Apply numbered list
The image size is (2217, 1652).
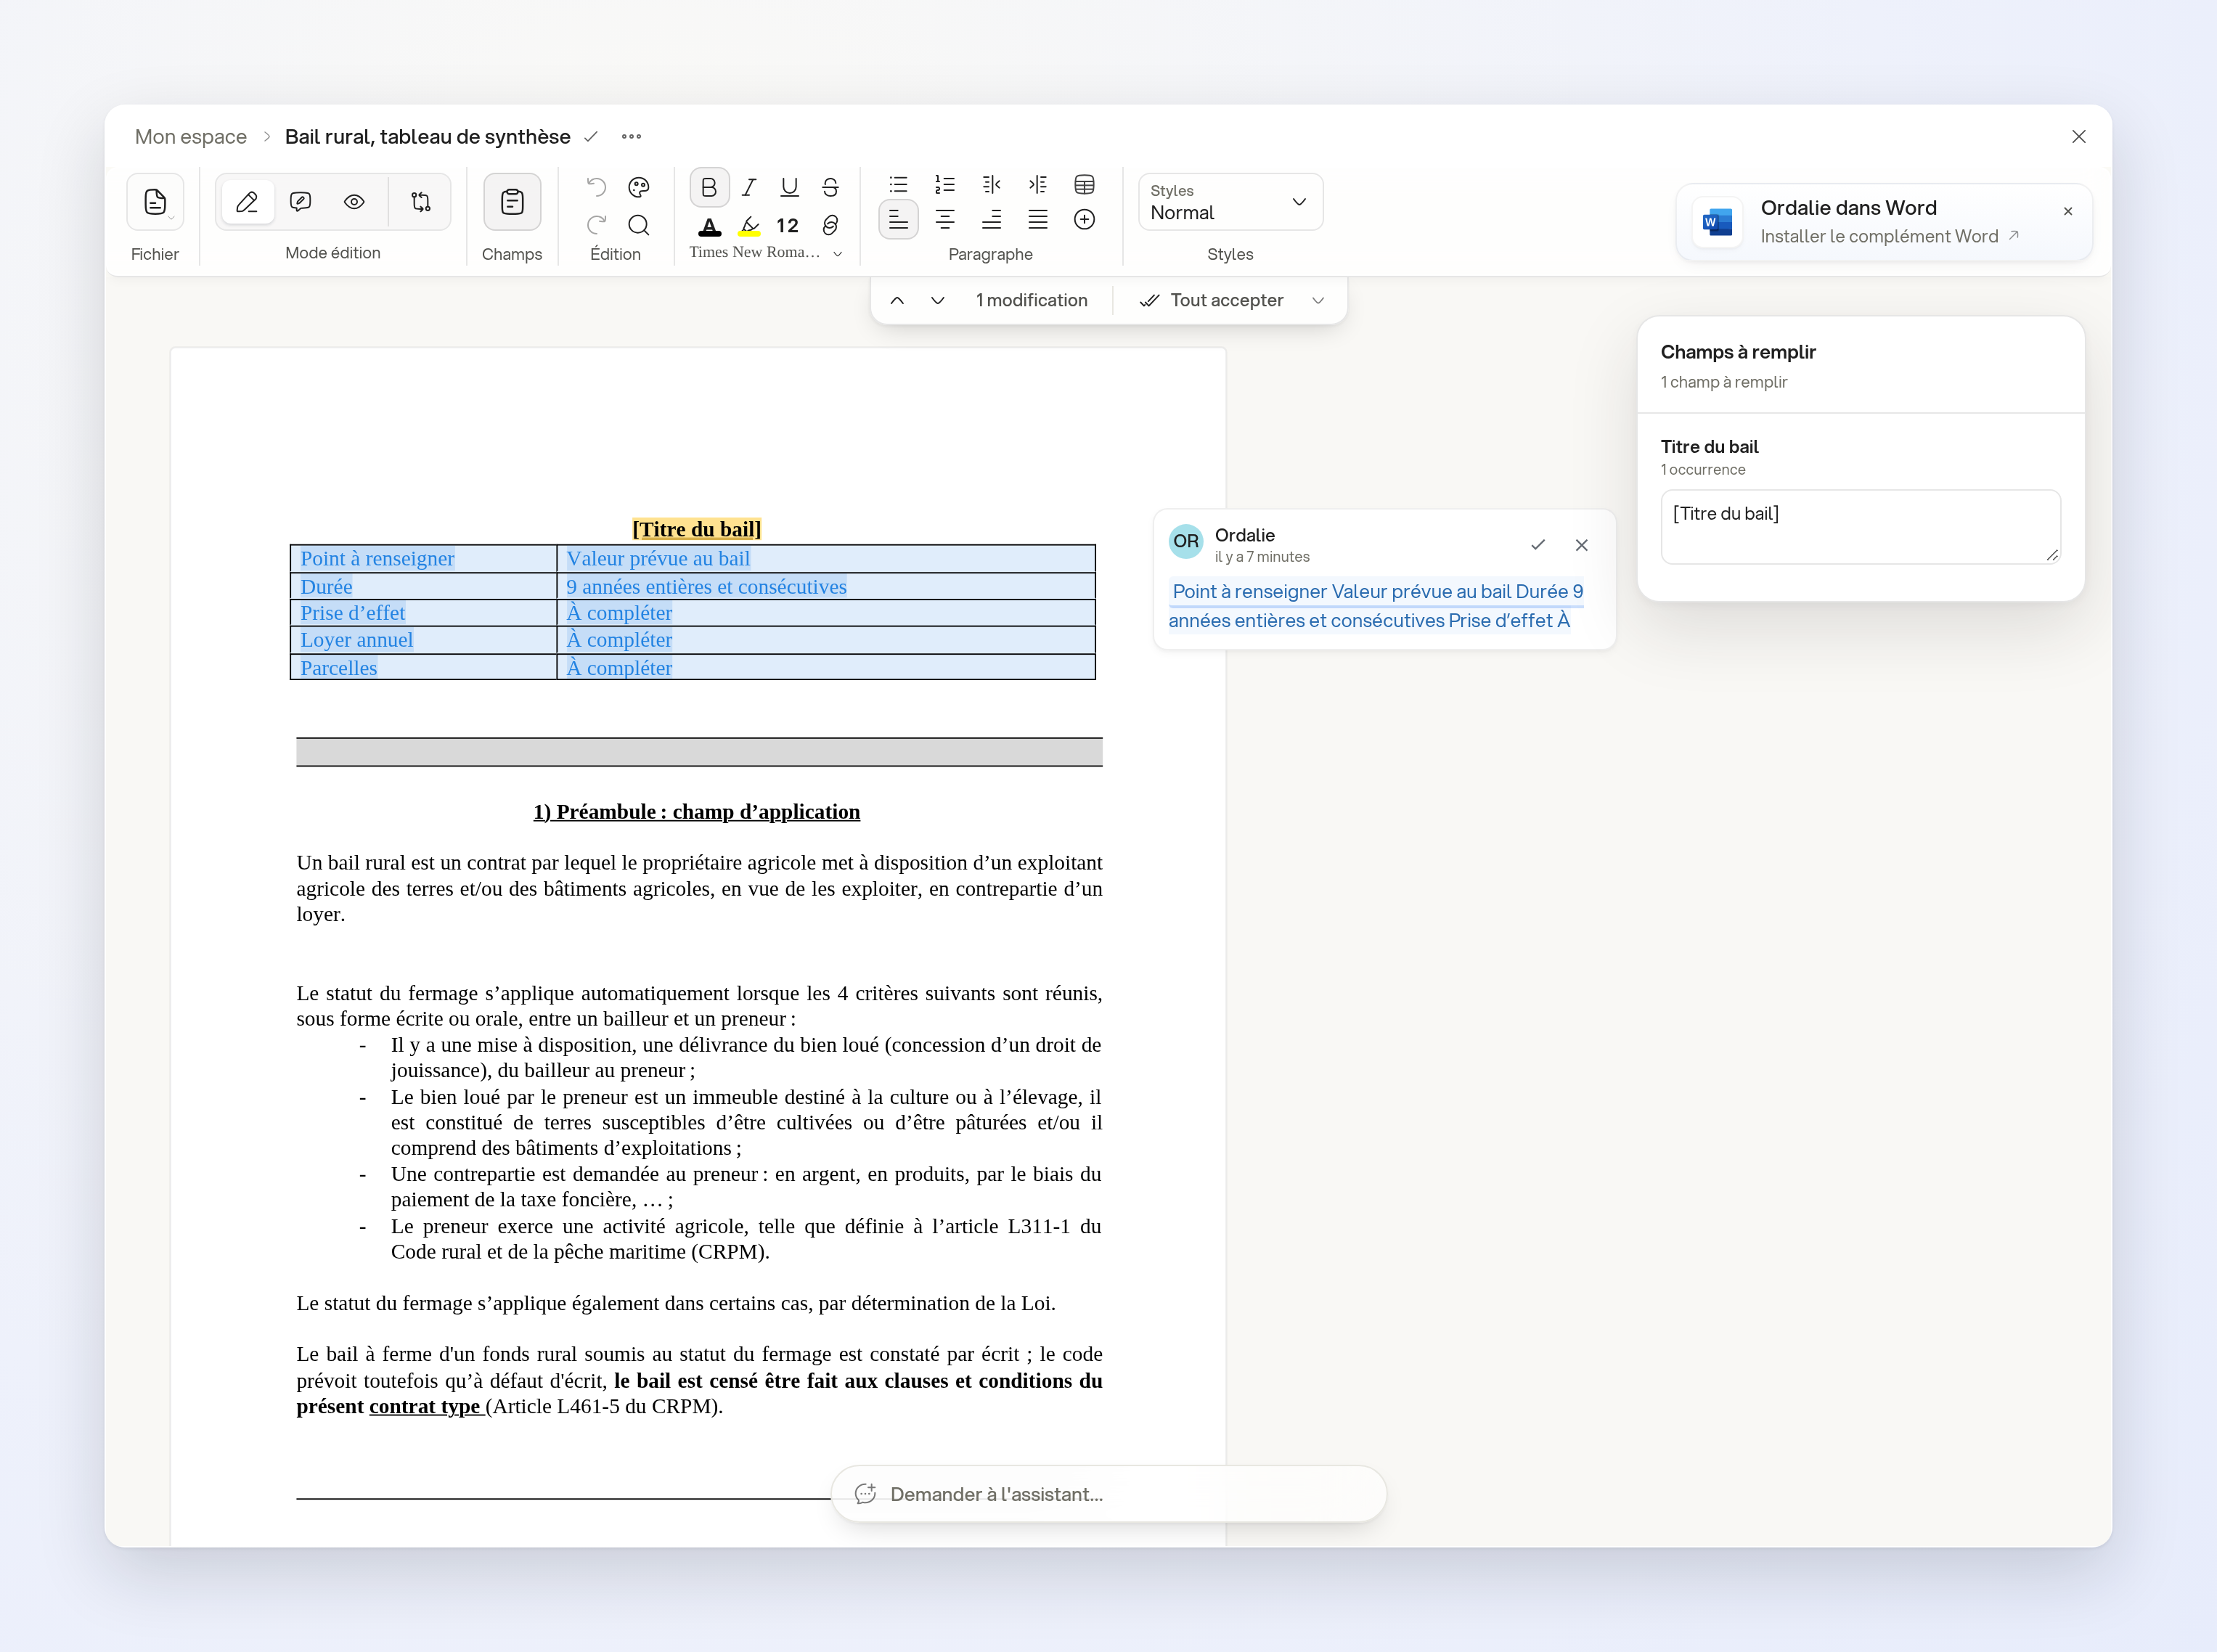pyautogui.click(x=944, y=185)
